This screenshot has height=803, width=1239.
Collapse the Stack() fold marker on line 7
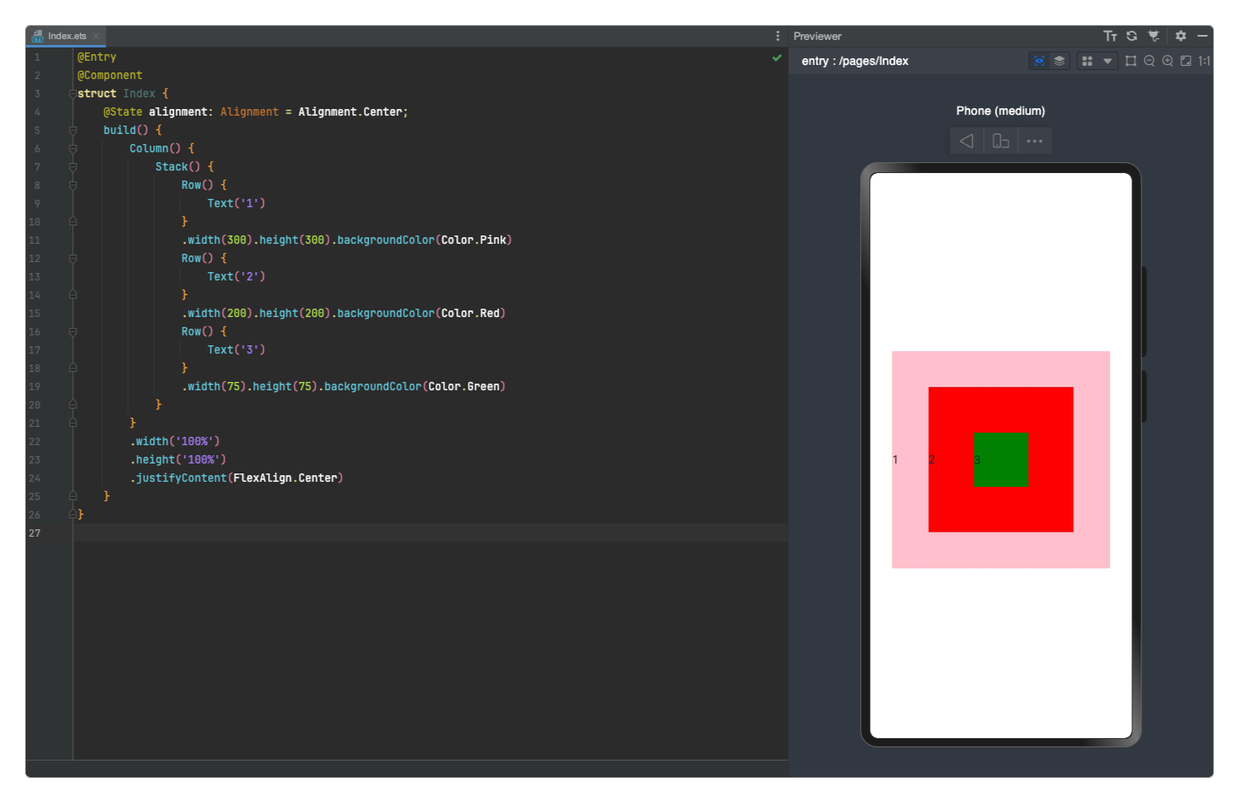coord(72,167)
